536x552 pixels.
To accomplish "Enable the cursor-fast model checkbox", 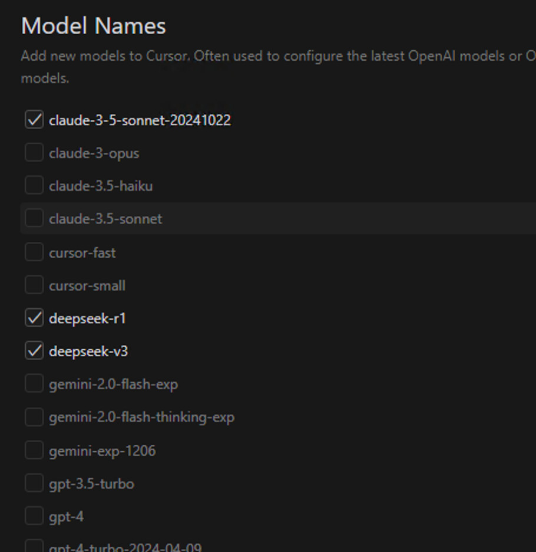I will (x=34, y=252).
